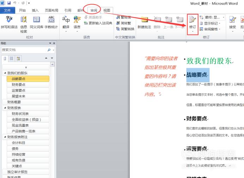Save document using quick access save icon
Viewport: 244px width, 178px height.
tap(9, 3)
